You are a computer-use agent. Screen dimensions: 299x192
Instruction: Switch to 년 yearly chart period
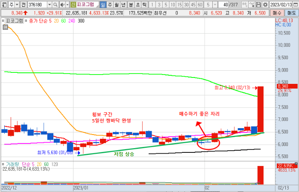[123, 5]
